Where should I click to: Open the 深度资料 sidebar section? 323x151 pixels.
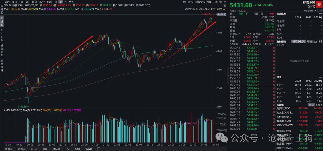2,66
